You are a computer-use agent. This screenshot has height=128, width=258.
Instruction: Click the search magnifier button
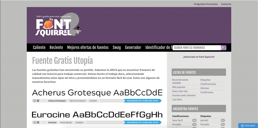[222, 48]
